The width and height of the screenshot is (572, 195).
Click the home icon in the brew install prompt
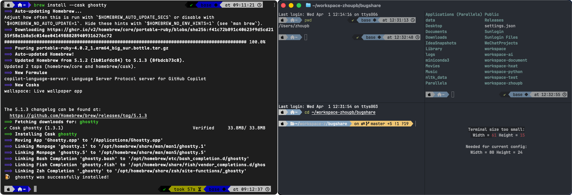point(20,5)
